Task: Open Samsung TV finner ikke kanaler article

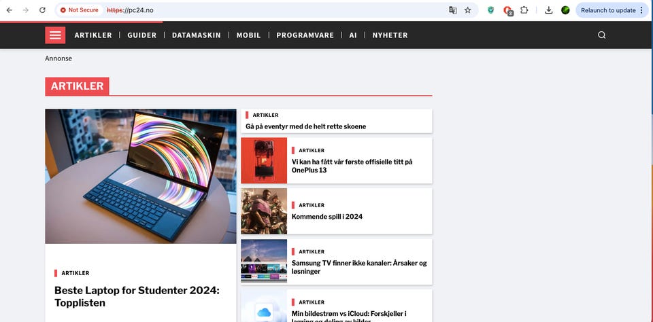Action: click(x=359, y=267)
